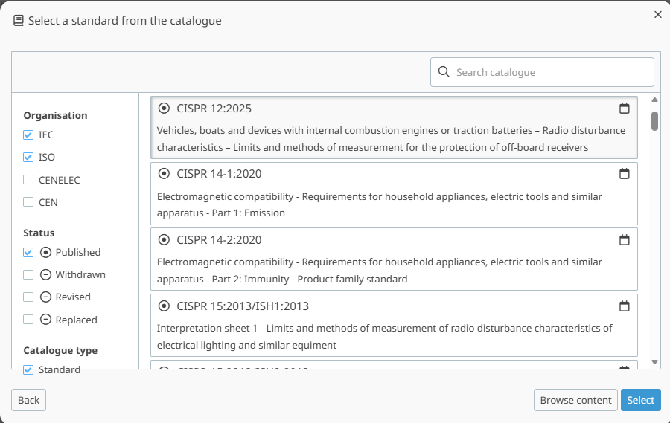Check the Revised status checkbox
This screenshot has height=423, width=670.
click(28, 297)
